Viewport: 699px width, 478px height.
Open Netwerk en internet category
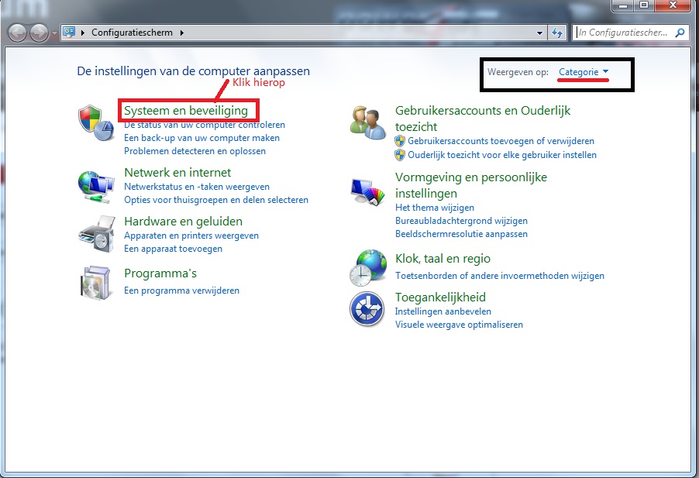177,173
